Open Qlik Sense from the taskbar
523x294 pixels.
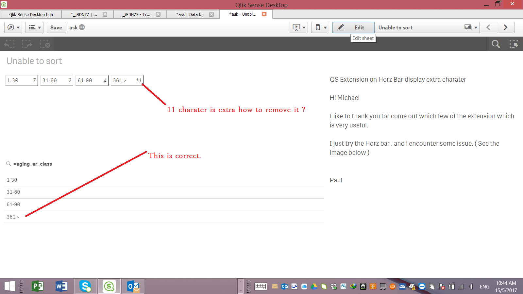coord(109,286)
